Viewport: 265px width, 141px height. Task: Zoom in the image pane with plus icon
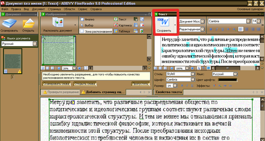tap(79, 68)
